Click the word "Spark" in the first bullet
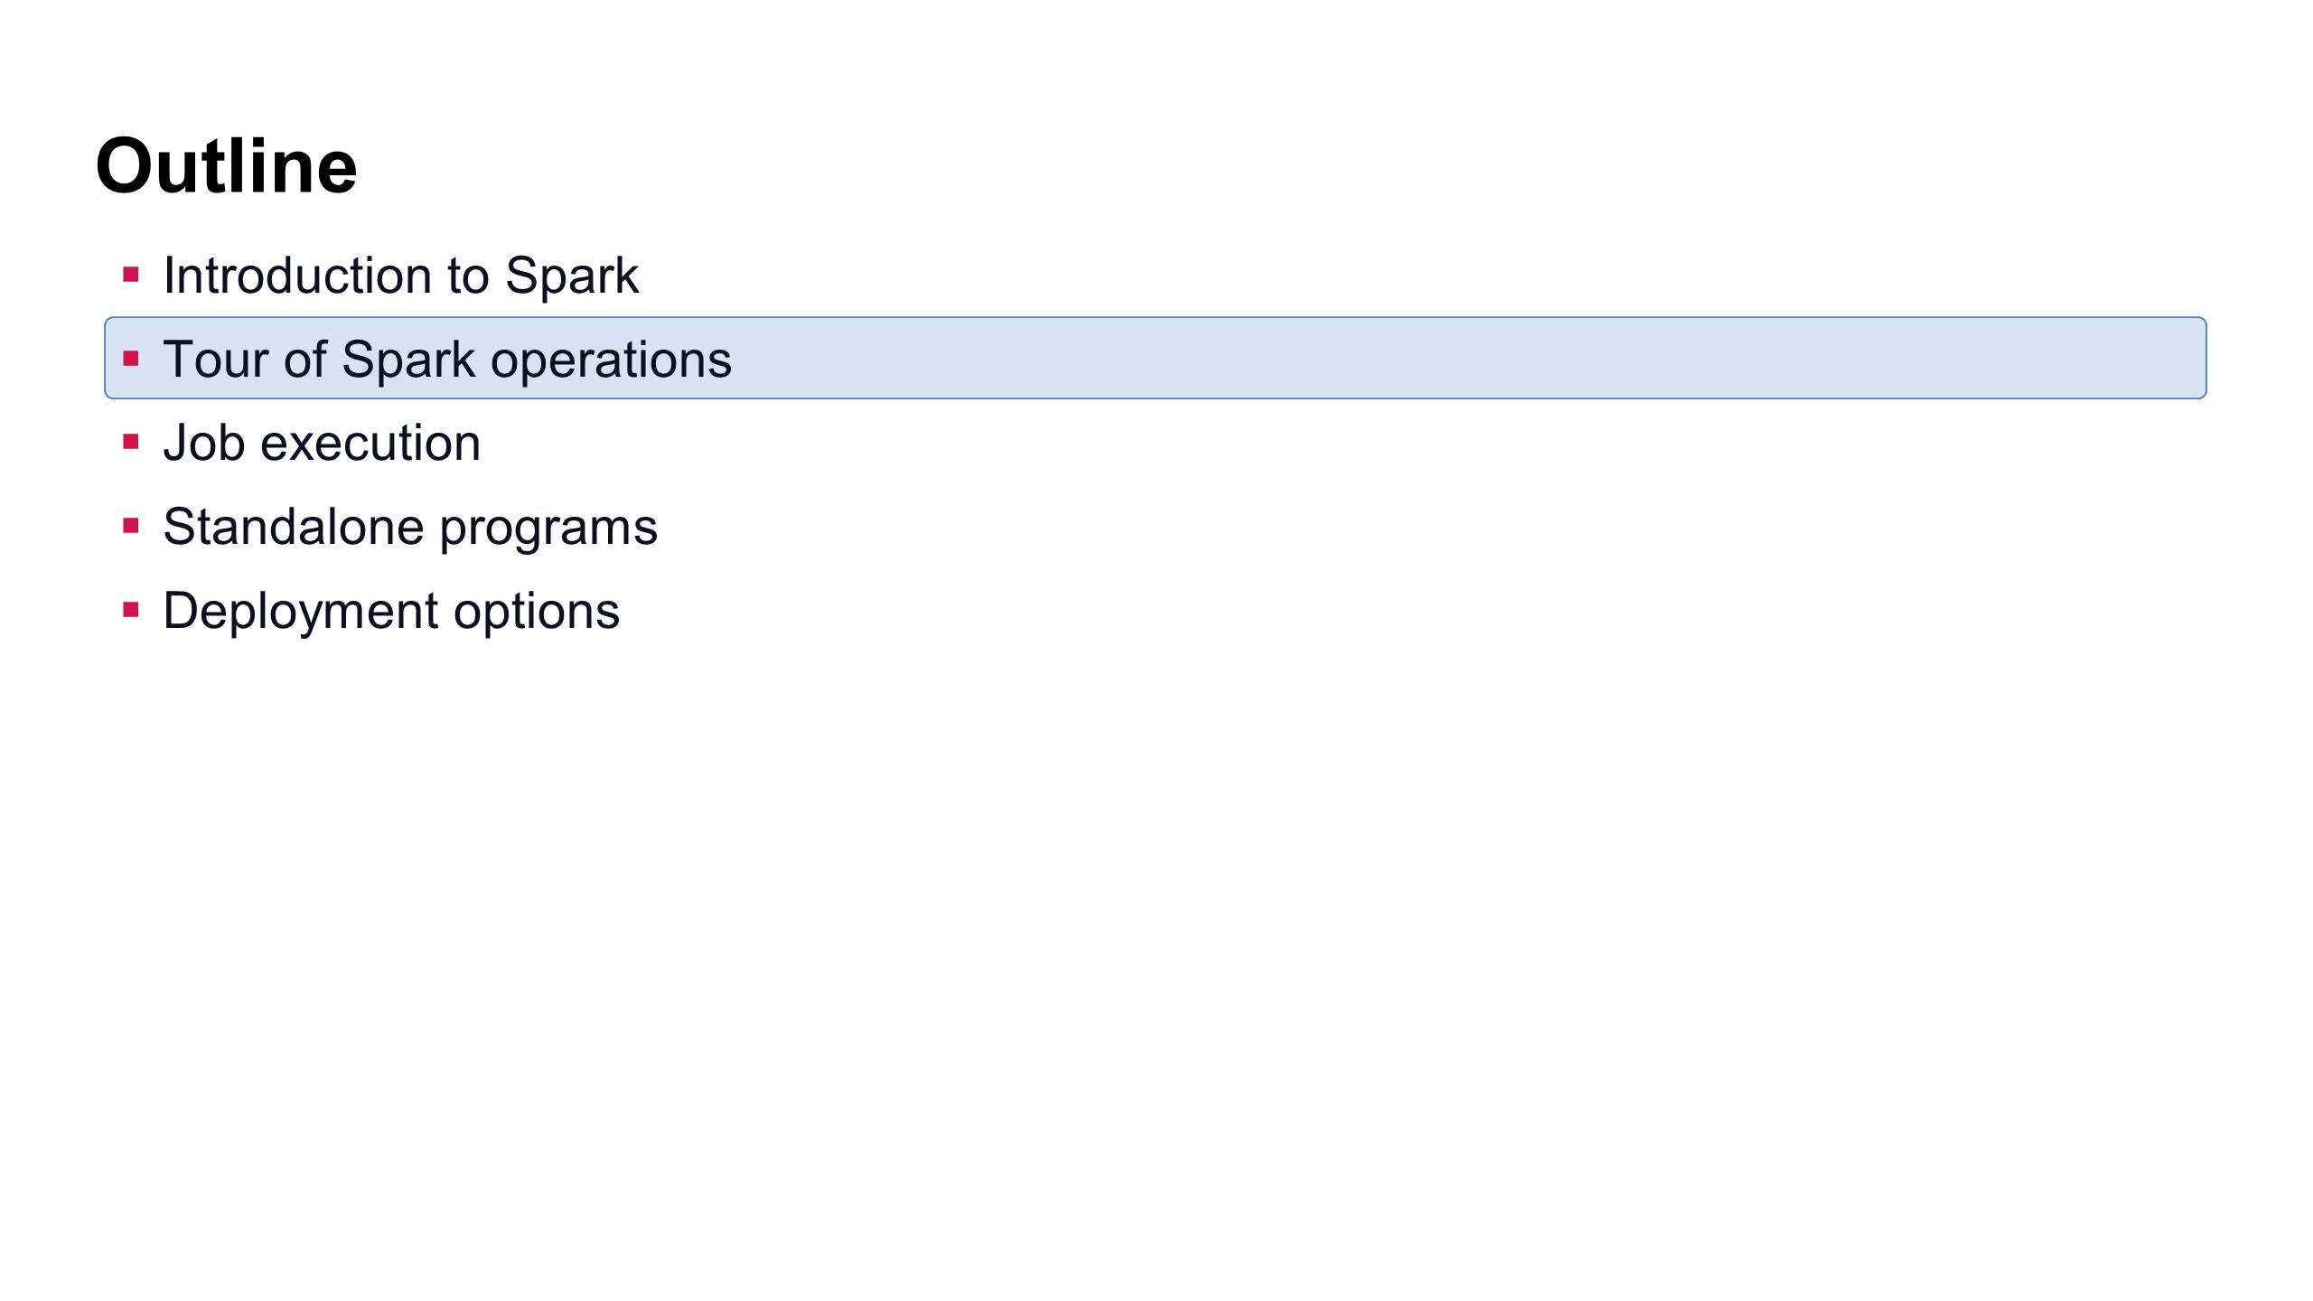This screenshot has width=2313, height=1301. [572, 276]
